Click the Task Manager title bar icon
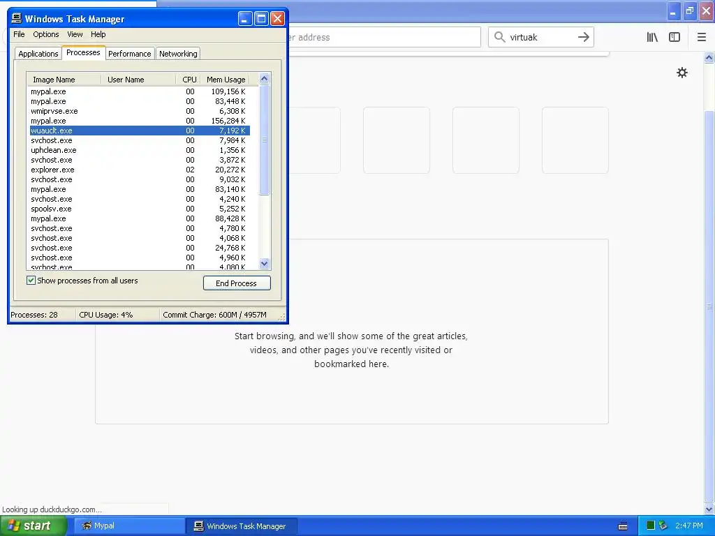The image size is (715, 536). coord(17,18)
